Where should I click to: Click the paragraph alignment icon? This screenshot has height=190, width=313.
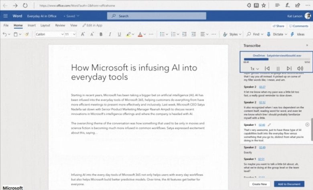pyautogui.click(x=203, y=35)
